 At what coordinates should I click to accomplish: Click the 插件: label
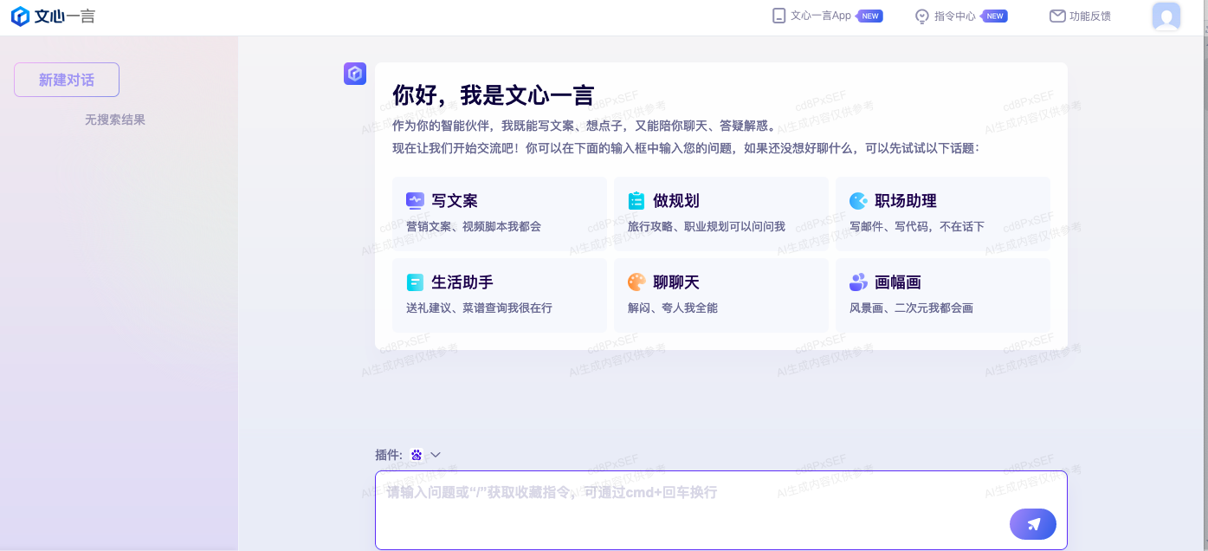pos(389,455)
